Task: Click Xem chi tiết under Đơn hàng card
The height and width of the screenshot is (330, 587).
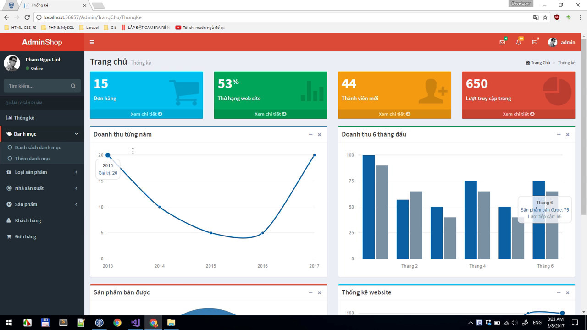Action: [146, 114]
